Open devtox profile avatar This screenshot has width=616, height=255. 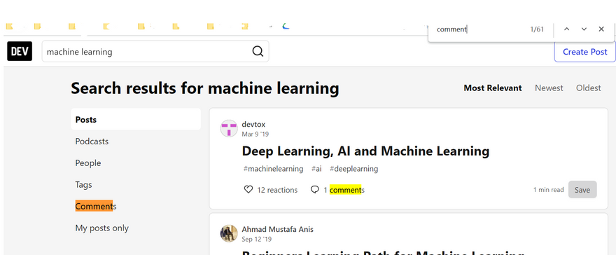[229, 128]
